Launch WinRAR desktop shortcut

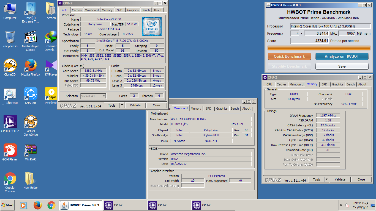[31, 152]
